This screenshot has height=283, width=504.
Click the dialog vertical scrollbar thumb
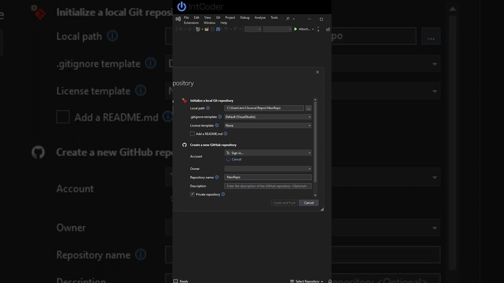tap(315, 141)
